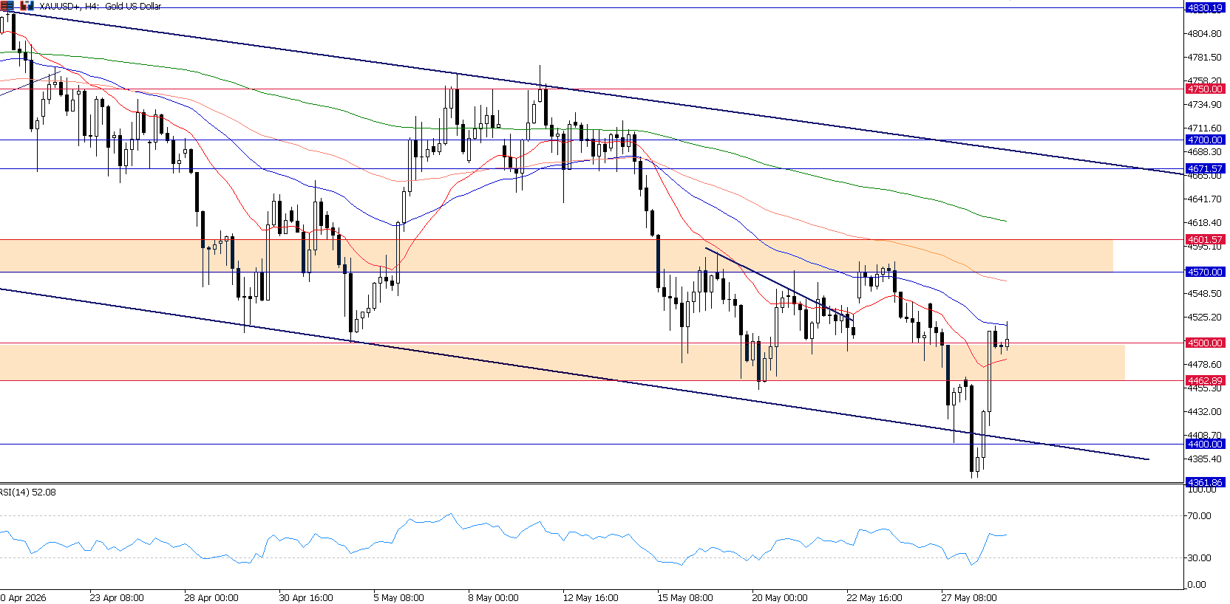Click the '15 May 08:00' time label

[x=685, y=598]
